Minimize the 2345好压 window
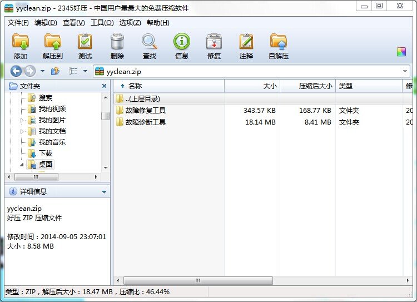 [364, 6]
